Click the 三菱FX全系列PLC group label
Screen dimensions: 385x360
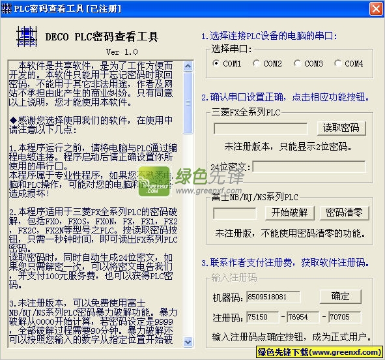(246, 112)
